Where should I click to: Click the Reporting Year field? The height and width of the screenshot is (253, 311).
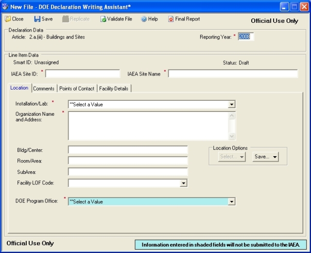pyautogui.click(x=246, y=37)
